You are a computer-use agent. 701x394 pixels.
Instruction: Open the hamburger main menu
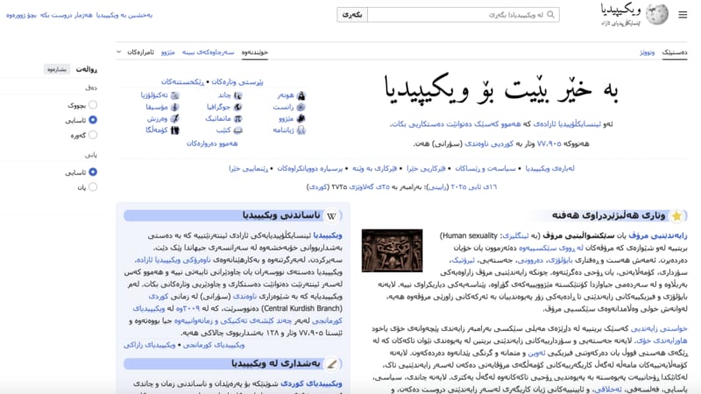(x=683, y=15)
